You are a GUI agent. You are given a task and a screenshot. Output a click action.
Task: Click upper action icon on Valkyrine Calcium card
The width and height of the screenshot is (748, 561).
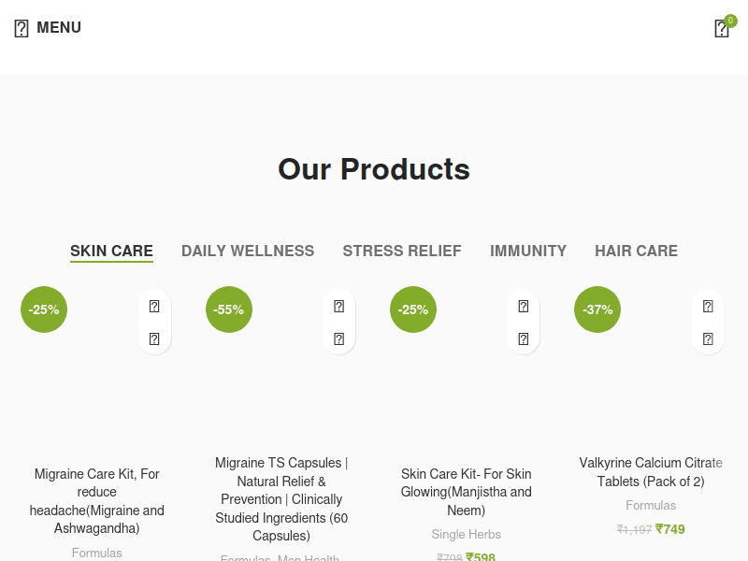pos(708,306)
